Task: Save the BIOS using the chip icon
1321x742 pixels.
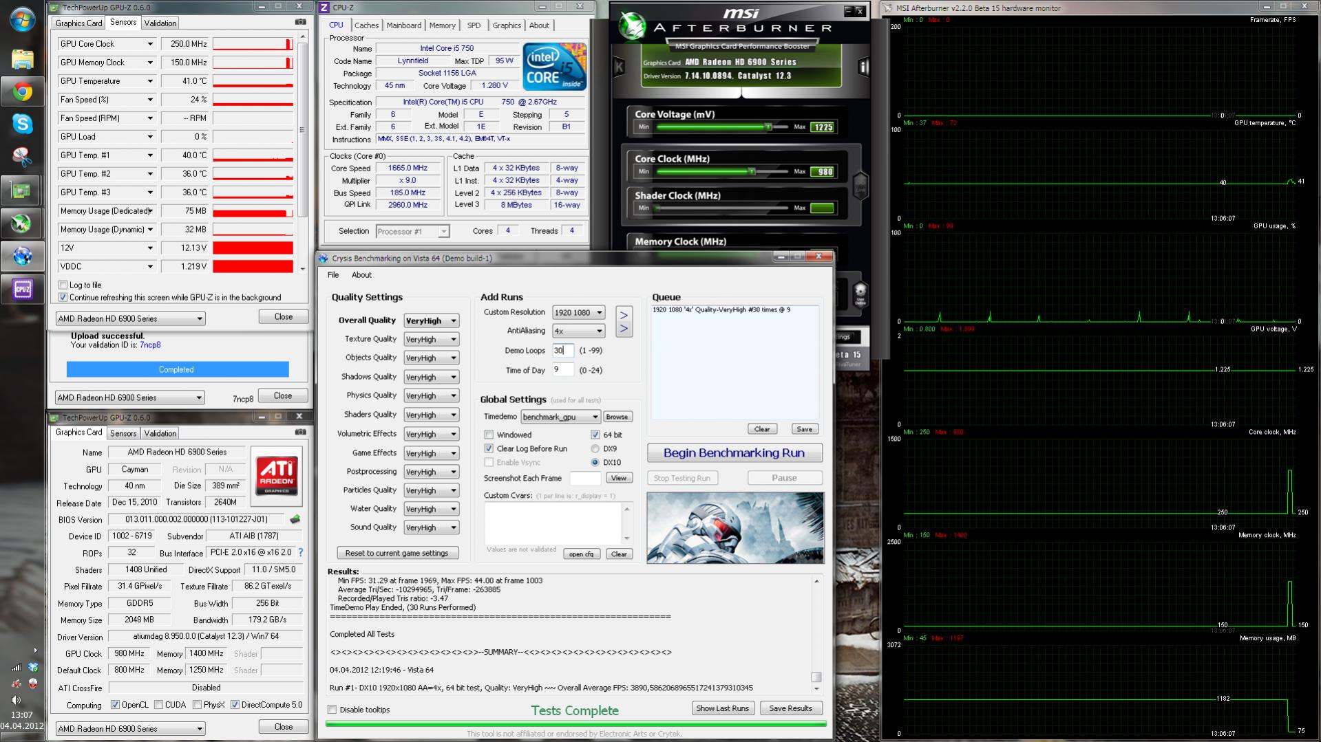Action: click(x=295, y=519)
